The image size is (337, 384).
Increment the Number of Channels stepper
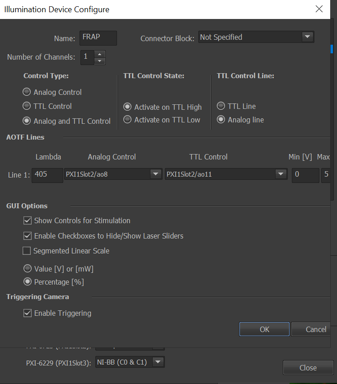pos(100,54)
